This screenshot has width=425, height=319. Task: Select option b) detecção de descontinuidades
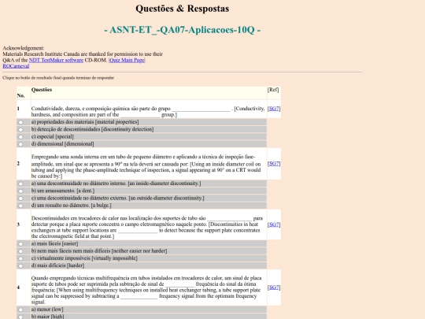20,130
